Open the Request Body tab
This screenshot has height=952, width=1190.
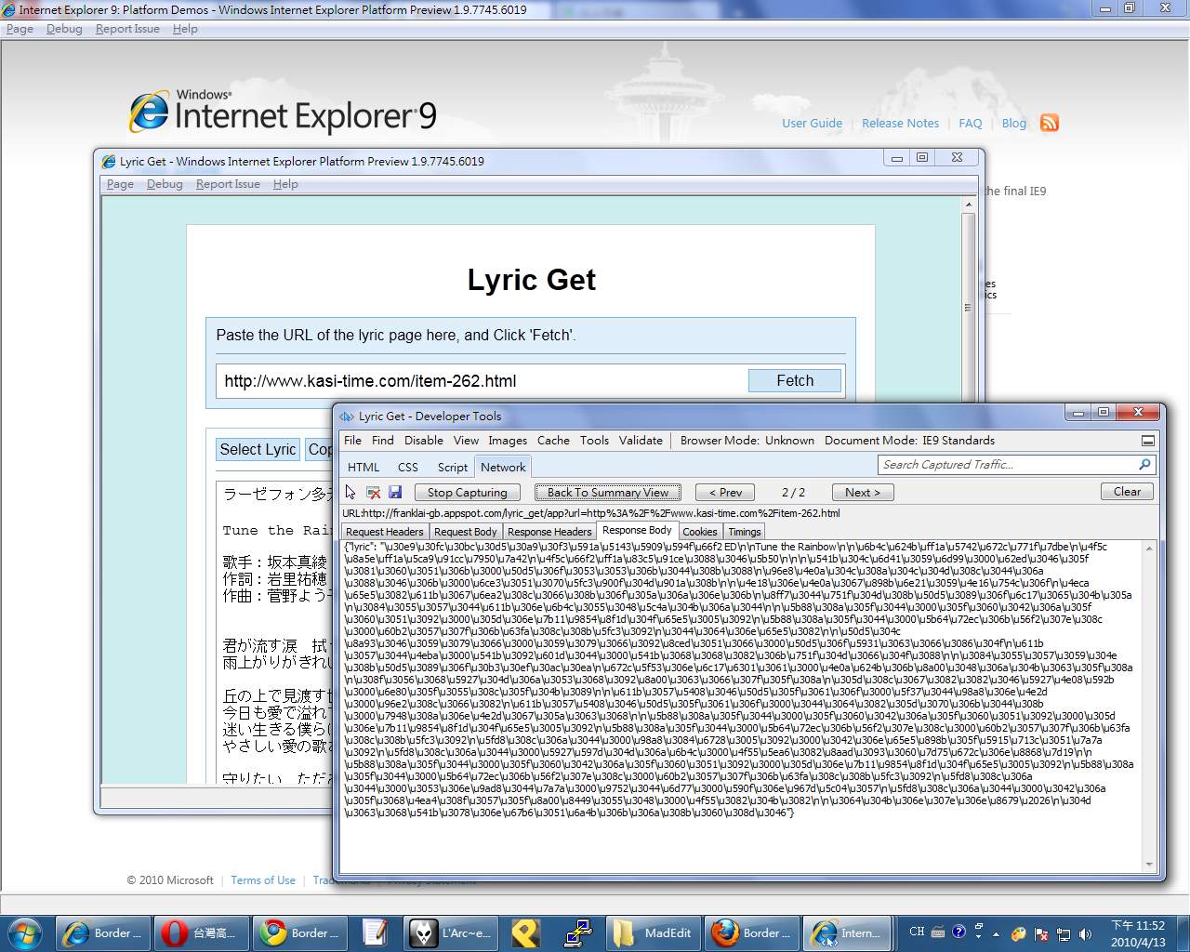(x=465, y=532)
